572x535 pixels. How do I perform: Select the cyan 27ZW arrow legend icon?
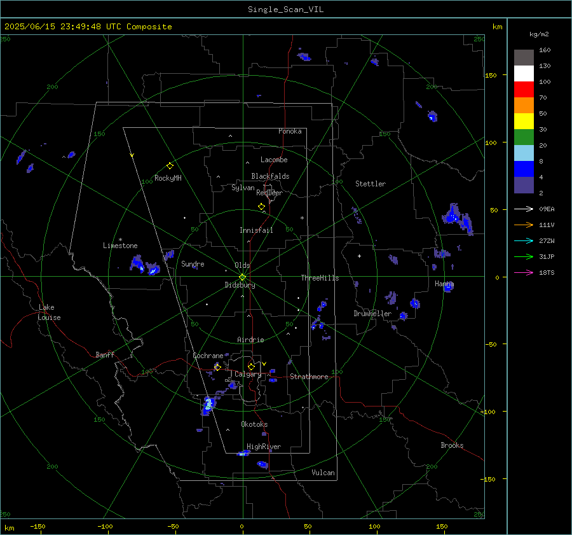pyautogui.click(x=524, y=240)
